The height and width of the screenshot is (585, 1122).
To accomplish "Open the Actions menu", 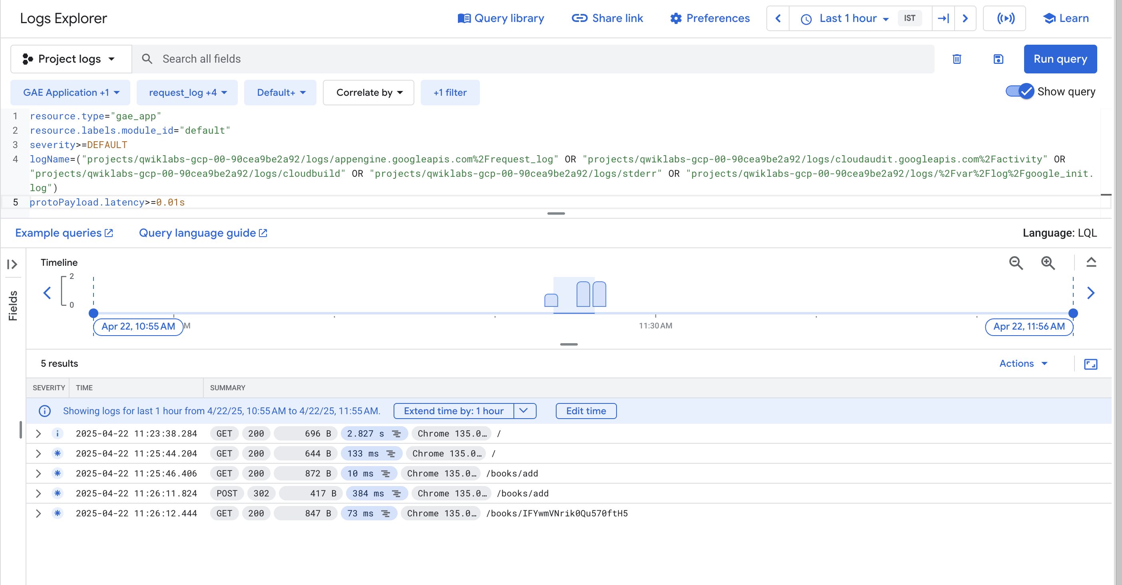I will point(1024,363).
